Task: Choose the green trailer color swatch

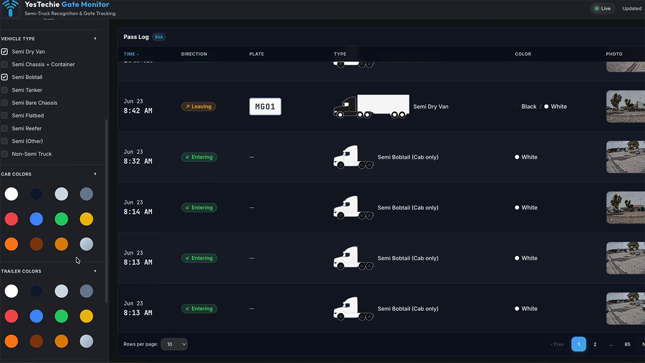Action: pos(61,316)
